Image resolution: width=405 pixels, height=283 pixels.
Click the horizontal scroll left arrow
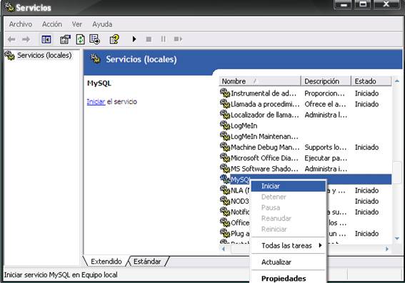[224, 249]
